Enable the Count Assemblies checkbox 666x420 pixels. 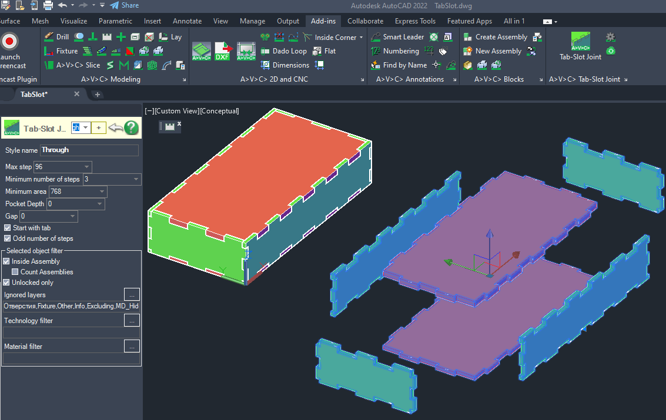pyautogui.click(x=15, y=272)
